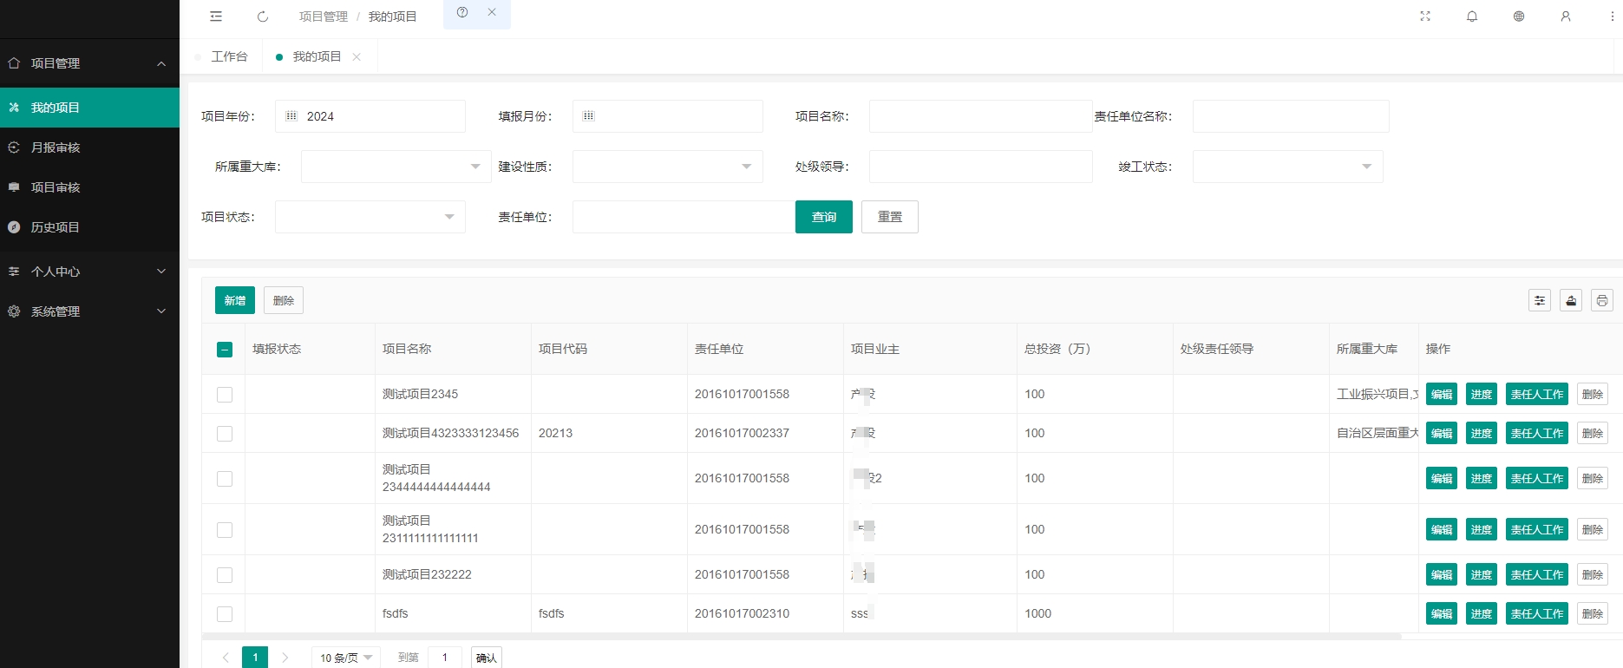Open the 竣工状态 dropdown

1287,167
